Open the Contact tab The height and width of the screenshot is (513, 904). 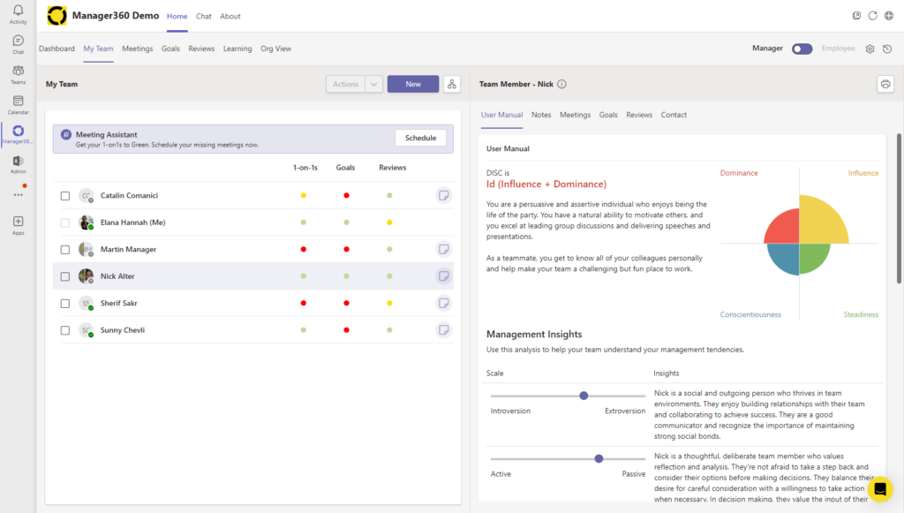(674, 115)
